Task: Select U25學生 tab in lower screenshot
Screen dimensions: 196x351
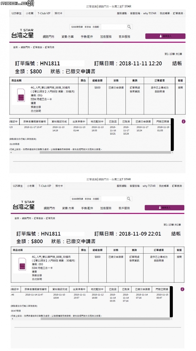Action: tap(18, 186)
